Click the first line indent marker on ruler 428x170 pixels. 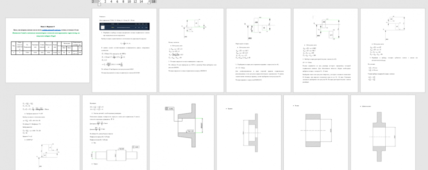[x=99, y=1]
